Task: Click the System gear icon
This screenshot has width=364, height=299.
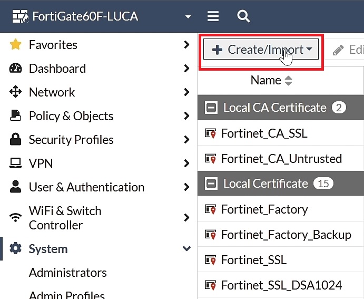Action: (16, 248)
